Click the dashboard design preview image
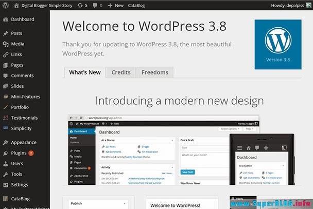Image resolution: width=313 pixels, height=209 pixels. point(181,150)
